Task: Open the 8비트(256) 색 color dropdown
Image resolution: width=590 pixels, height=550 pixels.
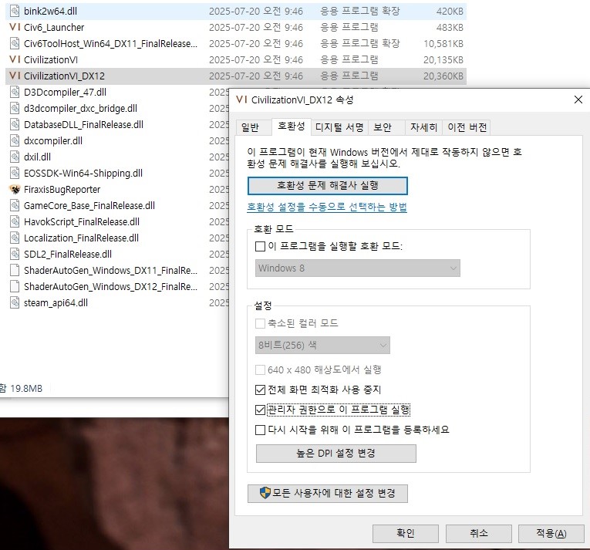Action: 322,346
